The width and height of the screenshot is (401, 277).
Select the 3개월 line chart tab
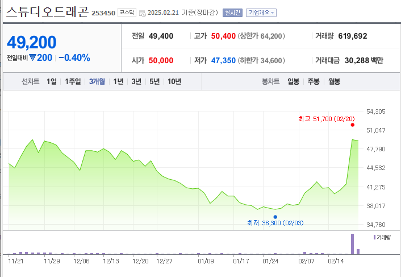click(x=97, y=82)
